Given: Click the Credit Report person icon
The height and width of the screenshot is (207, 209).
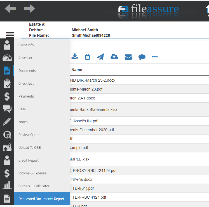Looking at the screenshot, I should pos(7,160).
